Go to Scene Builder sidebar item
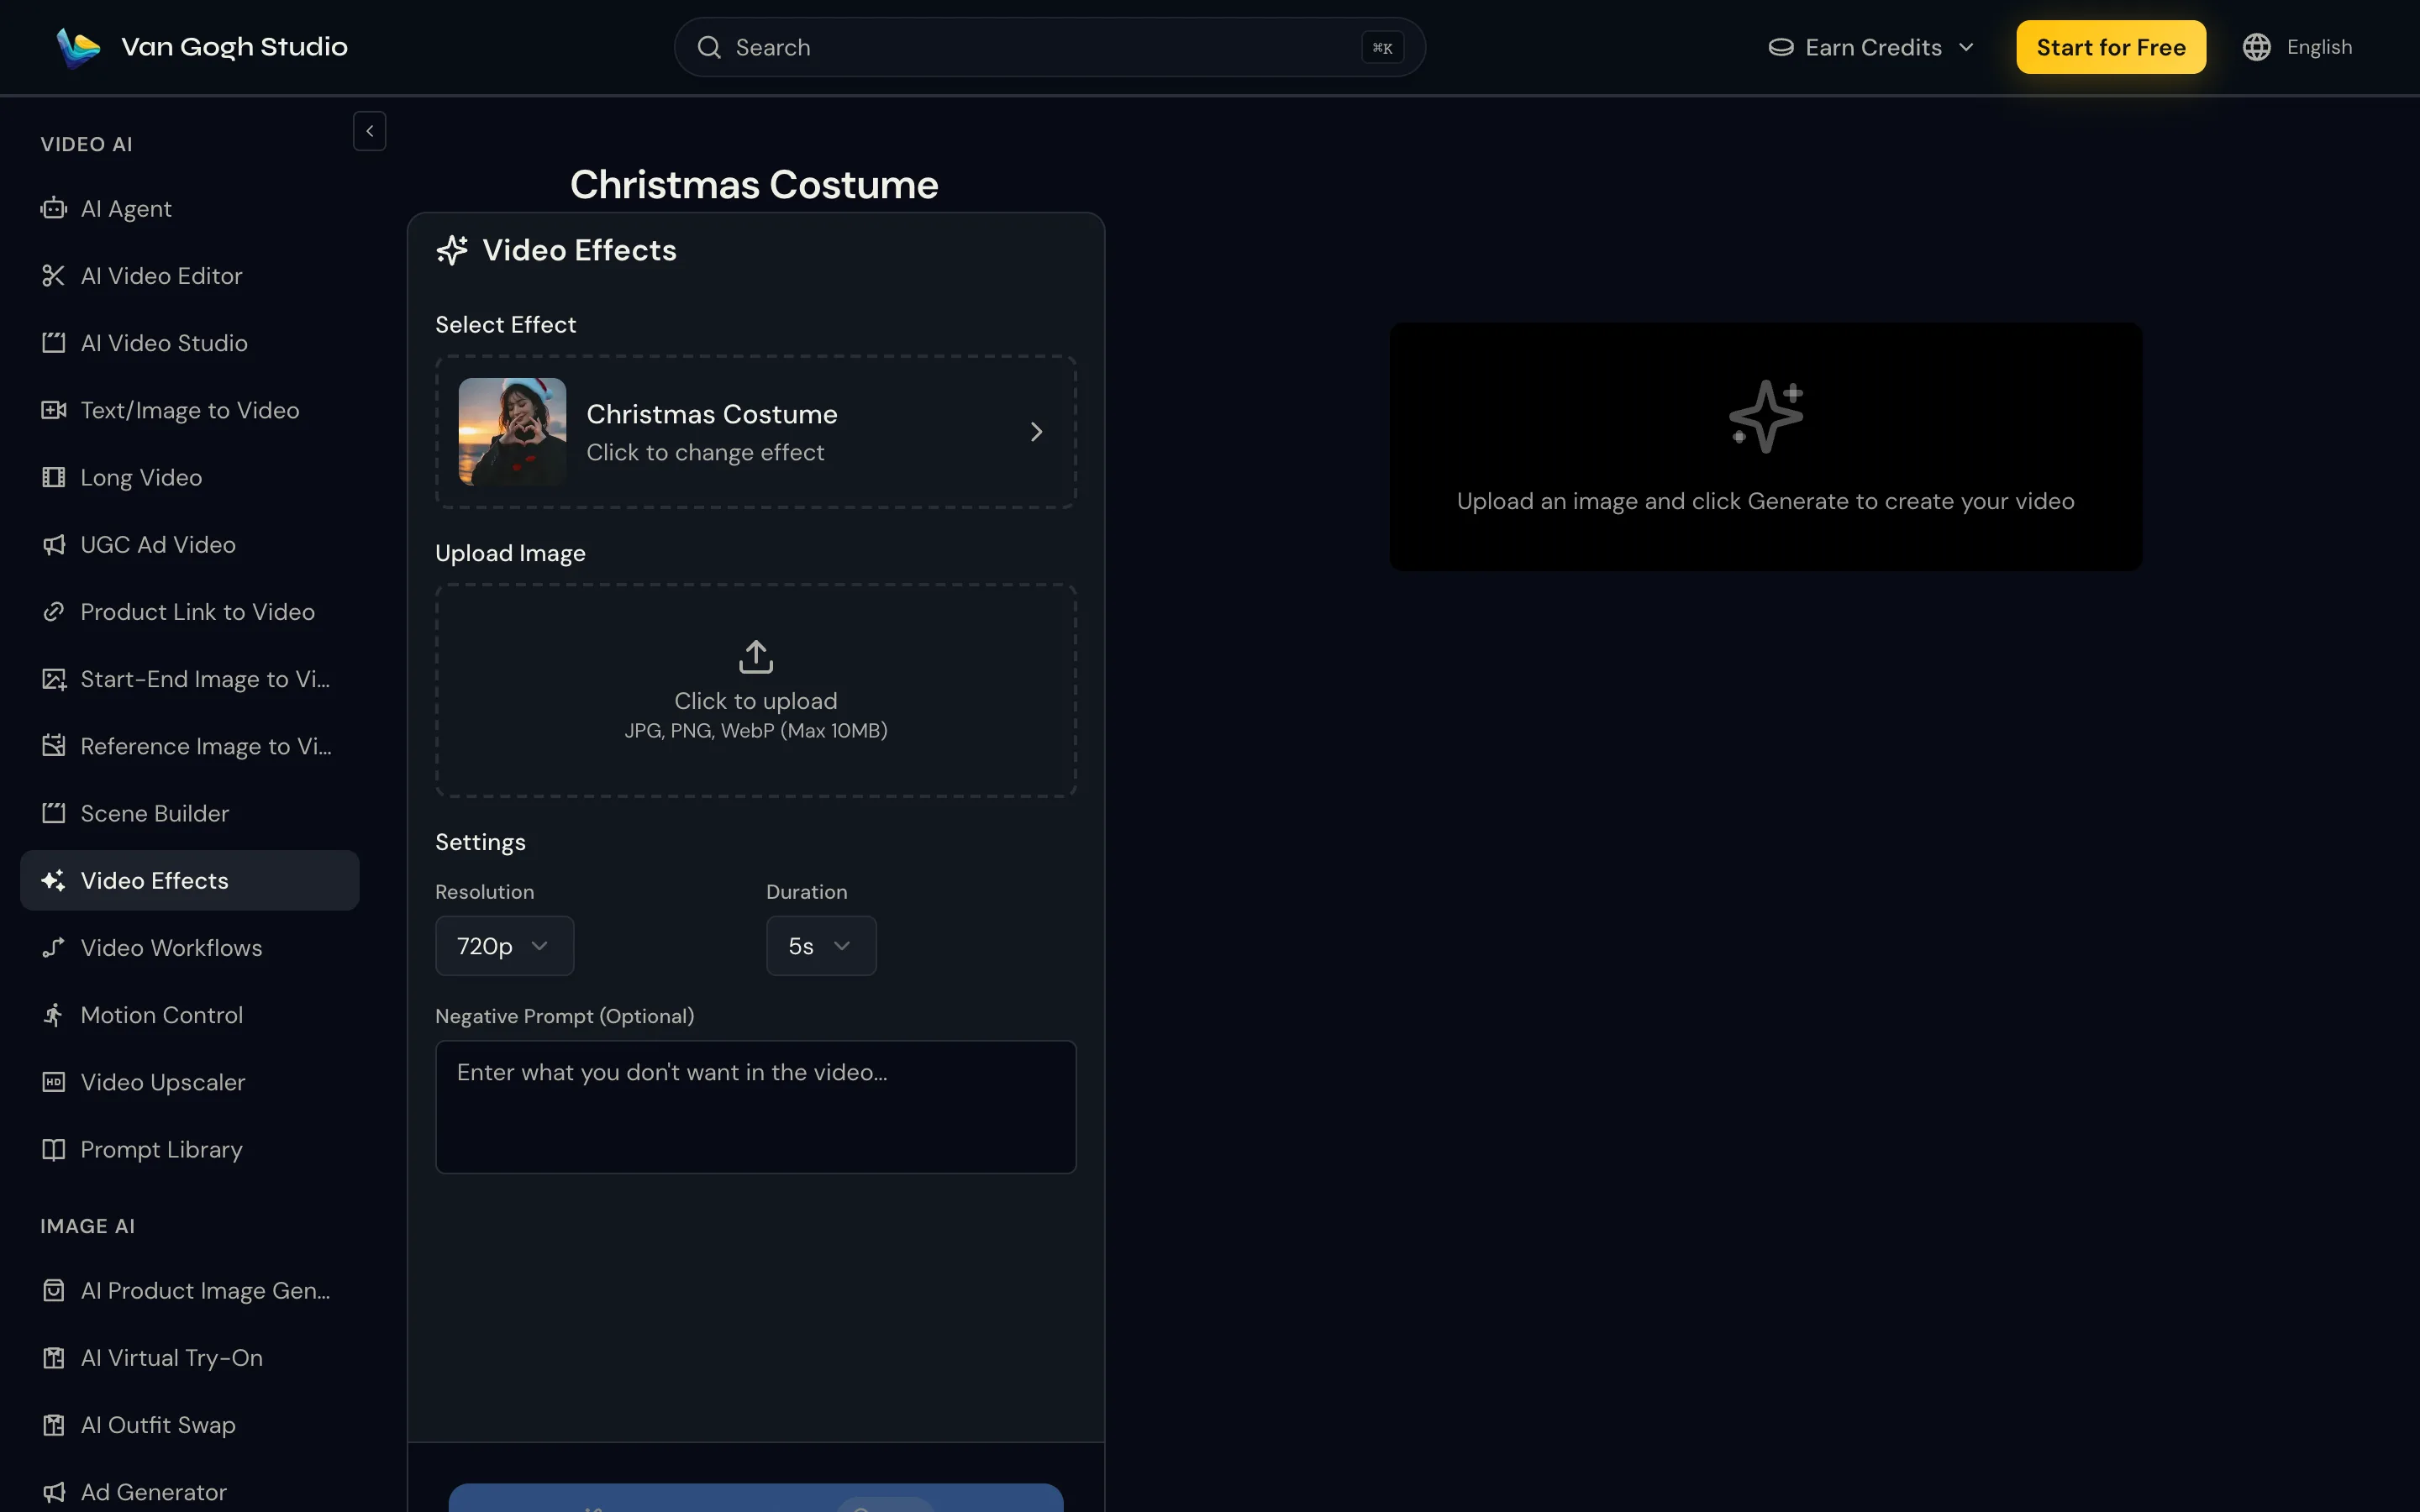The image size is (2420, 1512). [189, 813]
